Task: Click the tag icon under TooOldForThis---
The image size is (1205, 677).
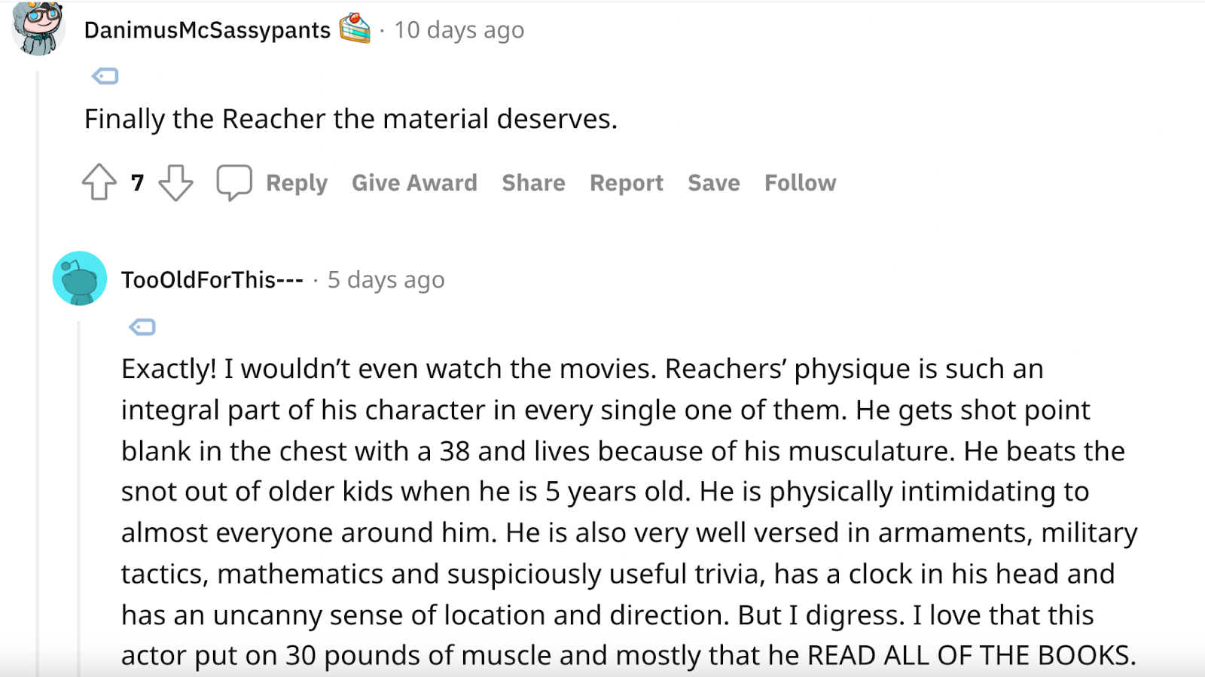Action: 142,327
